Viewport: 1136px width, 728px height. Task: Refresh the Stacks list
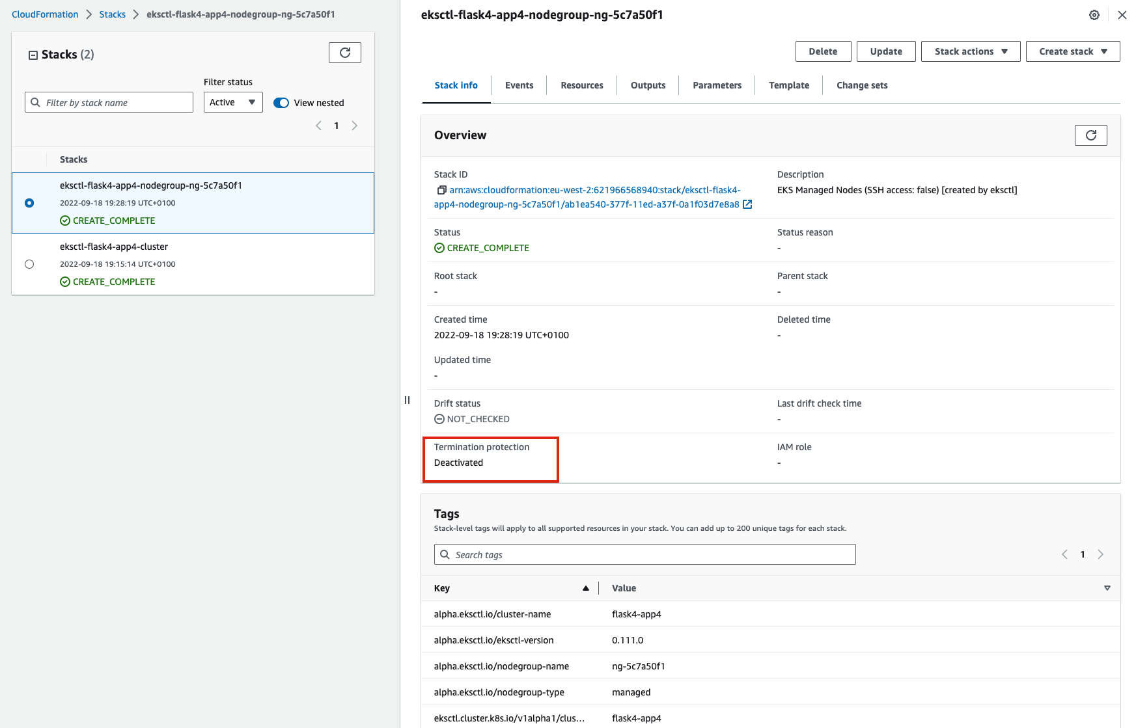tap(345, 53)
